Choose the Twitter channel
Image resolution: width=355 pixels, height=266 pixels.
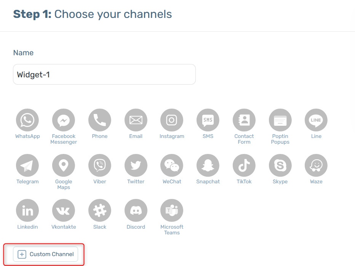[136, 165]
